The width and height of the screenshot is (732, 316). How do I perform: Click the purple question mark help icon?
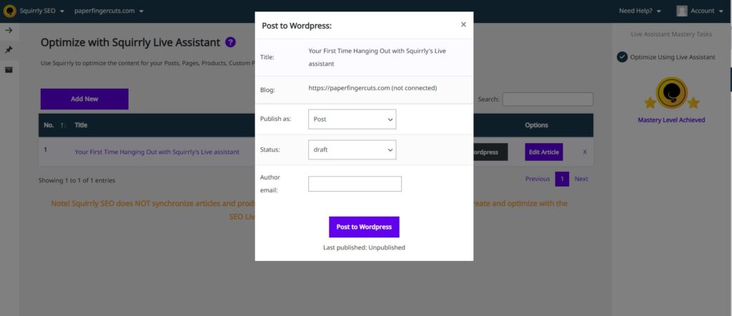(230, 42)
